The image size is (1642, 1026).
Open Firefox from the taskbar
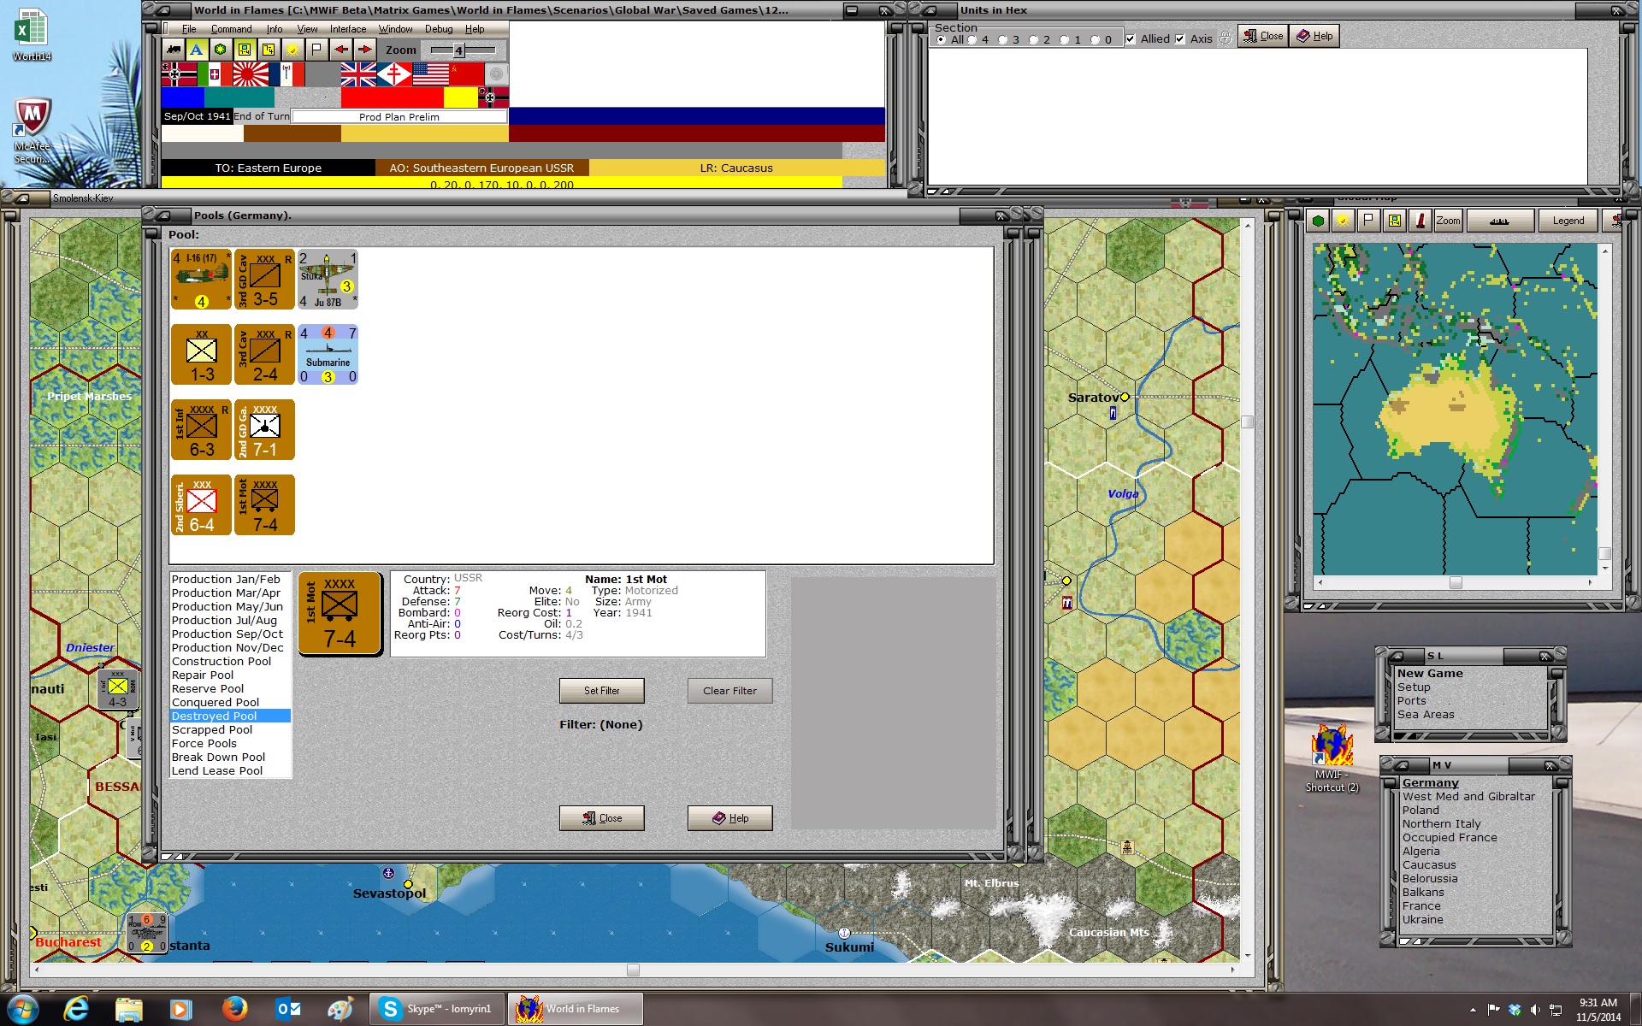click(234, 1009)
